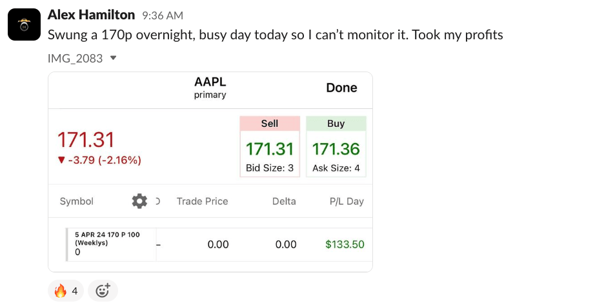Click the fire emoji reaction

pos(66,291)
